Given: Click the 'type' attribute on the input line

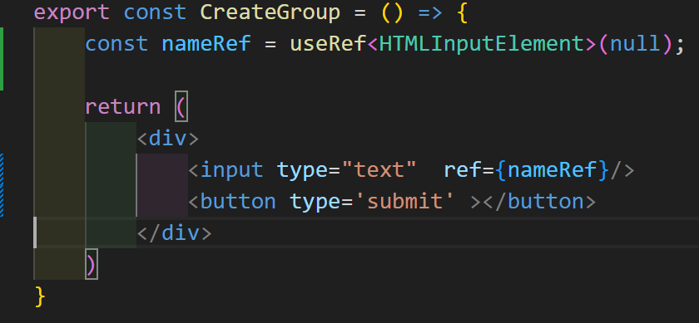Looking at the screenshot, I should pos(302,170).
